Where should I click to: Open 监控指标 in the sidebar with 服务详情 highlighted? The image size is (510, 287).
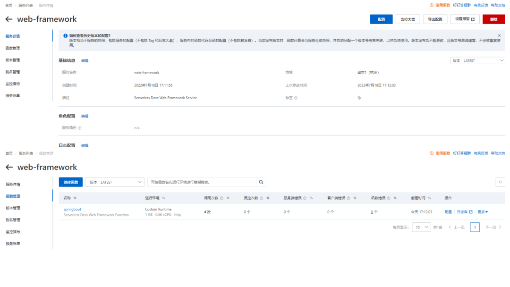click(x=13, y=84)
